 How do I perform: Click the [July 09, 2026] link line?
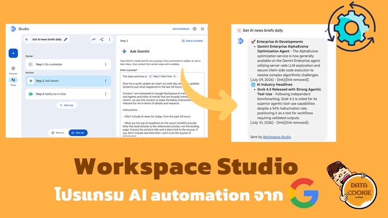click(280, 79)
